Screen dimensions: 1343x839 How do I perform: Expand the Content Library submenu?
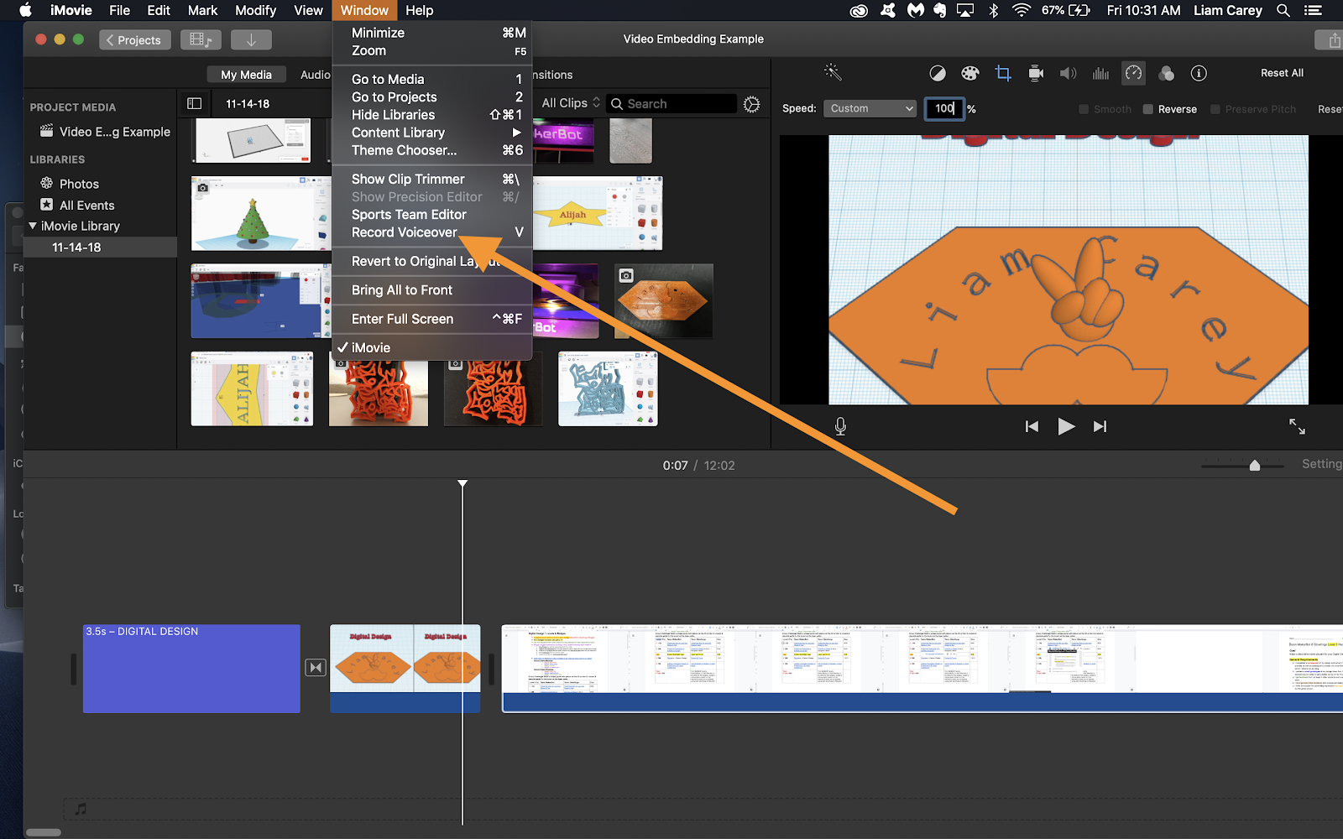(x=432, y=133)
